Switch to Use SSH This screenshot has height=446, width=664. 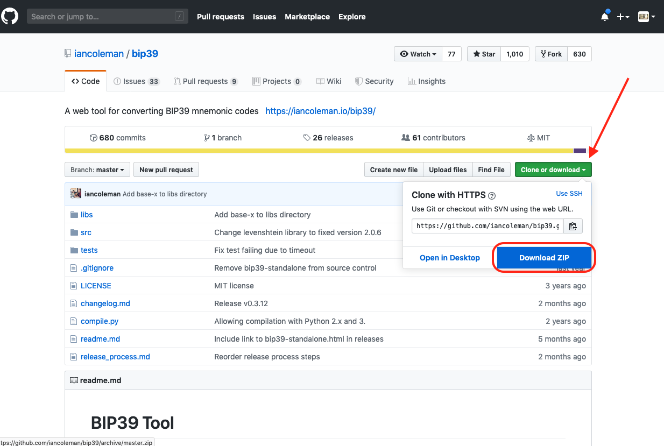(569, 193)
